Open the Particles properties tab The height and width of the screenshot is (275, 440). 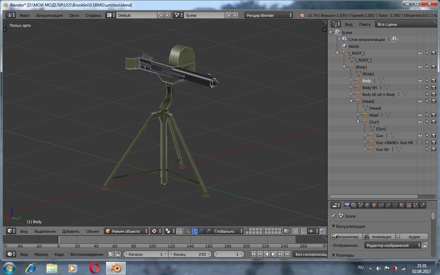(x=416, y=205)
